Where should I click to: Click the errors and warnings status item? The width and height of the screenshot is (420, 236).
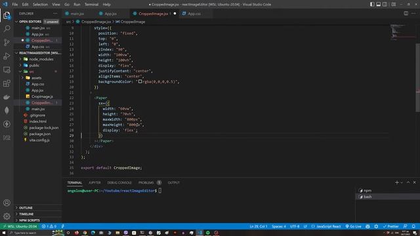49,226
